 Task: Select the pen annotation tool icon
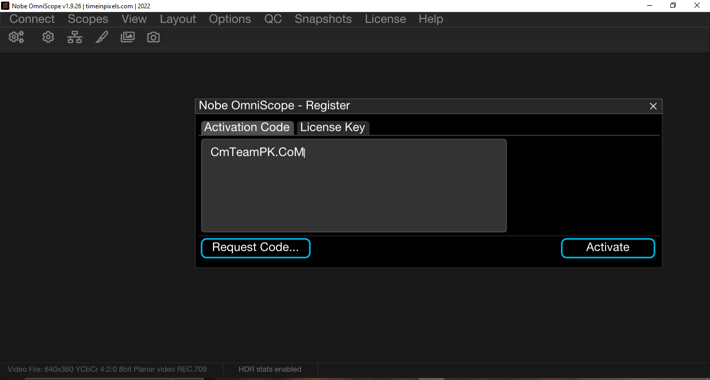[102, 37]
